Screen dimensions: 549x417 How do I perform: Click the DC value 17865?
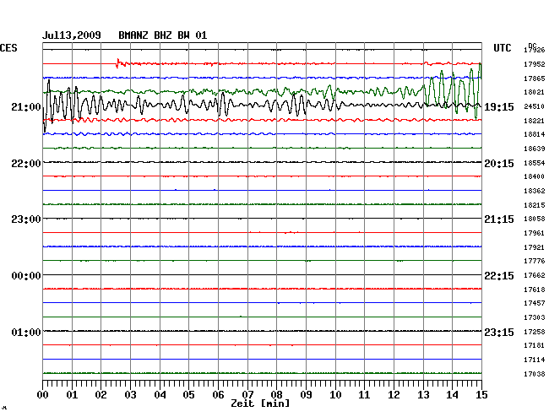[x=535, y=79]
